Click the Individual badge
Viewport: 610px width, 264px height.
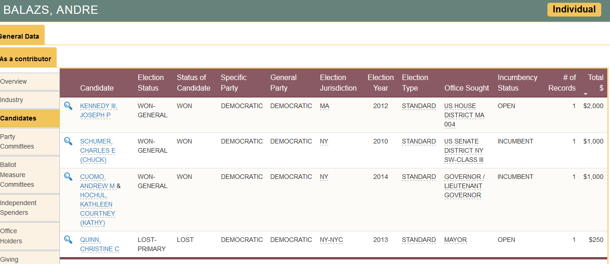click(574, 10)
